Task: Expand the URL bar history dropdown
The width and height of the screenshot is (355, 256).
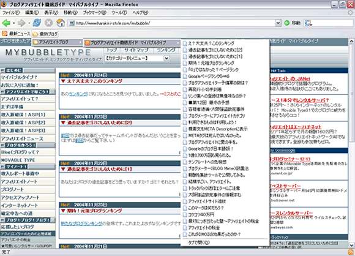Action: click(x=278, y=23)
